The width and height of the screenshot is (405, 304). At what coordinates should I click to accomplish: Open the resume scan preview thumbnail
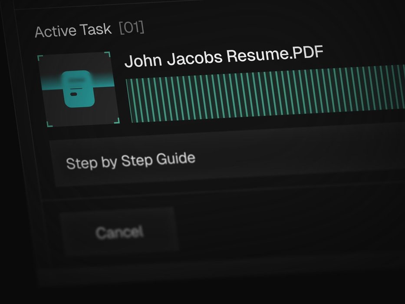click(x=78, y=89)
